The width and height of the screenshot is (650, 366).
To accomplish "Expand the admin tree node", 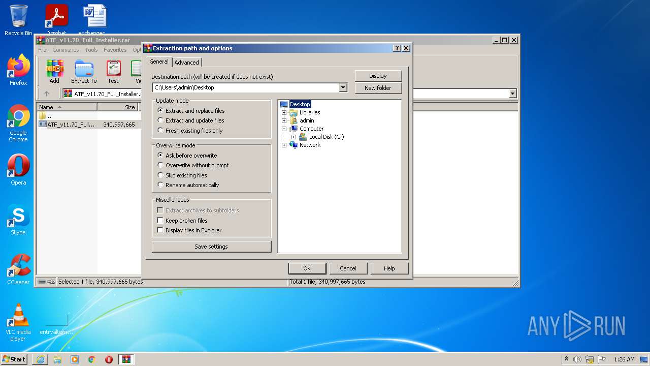I will pos(284,120).
